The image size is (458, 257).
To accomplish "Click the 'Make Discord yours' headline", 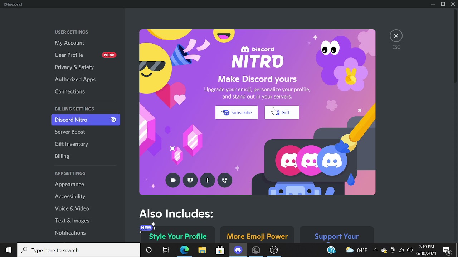I will tap(257, 79).
